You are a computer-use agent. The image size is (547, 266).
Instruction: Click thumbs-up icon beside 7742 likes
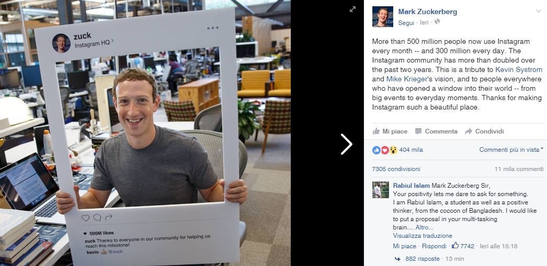[x=455, y=246]
